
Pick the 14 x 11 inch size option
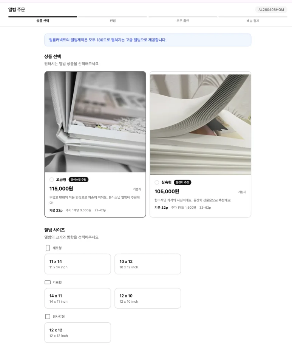coord(77,299)
